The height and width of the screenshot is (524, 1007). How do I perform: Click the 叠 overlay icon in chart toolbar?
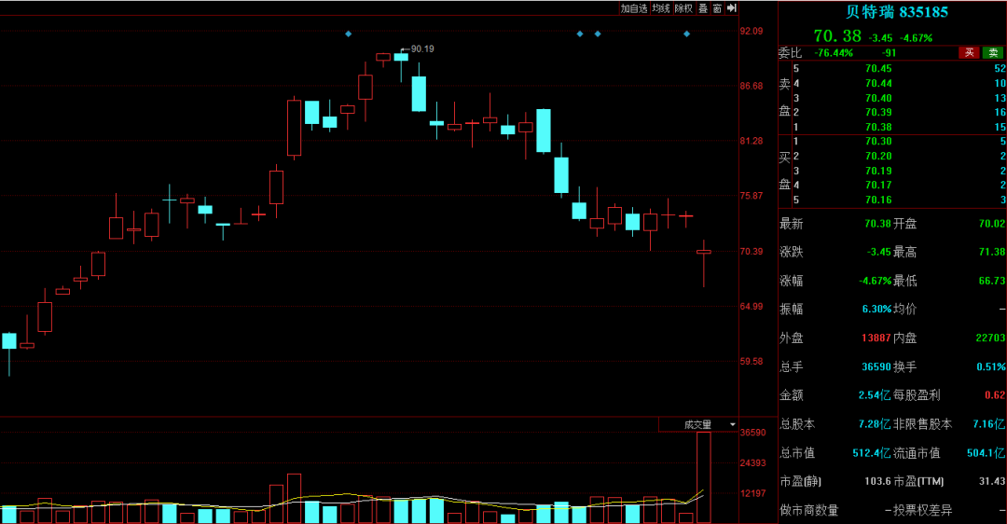pyautogui.click(x=702, y=8)
